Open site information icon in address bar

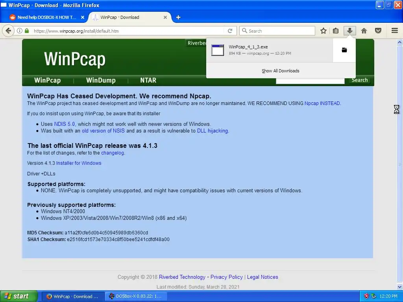click(x=20, y=31)
